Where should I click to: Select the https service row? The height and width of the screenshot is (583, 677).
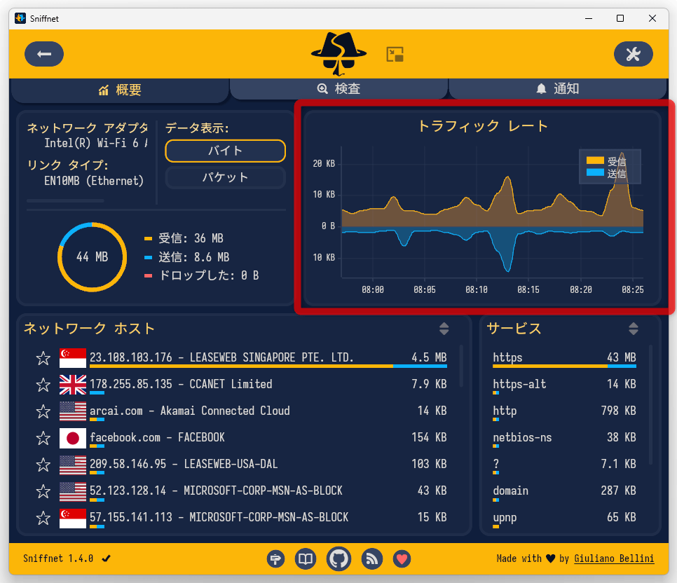coord(564,358)
